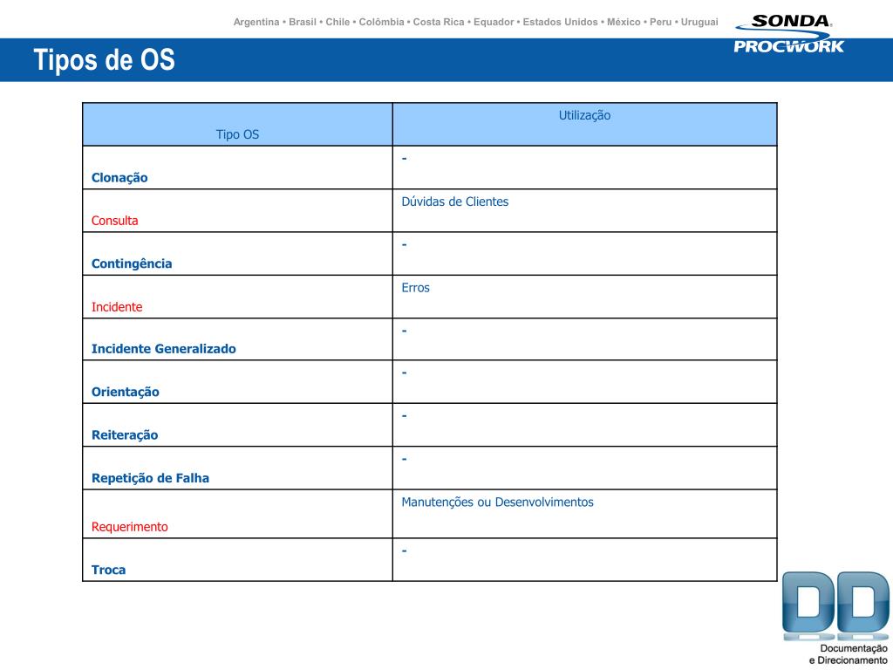Screen dimensions: 893x670
Task: Select 'Repetição de Falha' row label
Action: [150, 478]
